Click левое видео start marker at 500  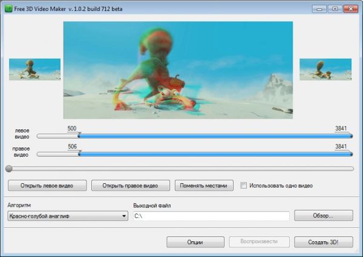click(79, 135)
